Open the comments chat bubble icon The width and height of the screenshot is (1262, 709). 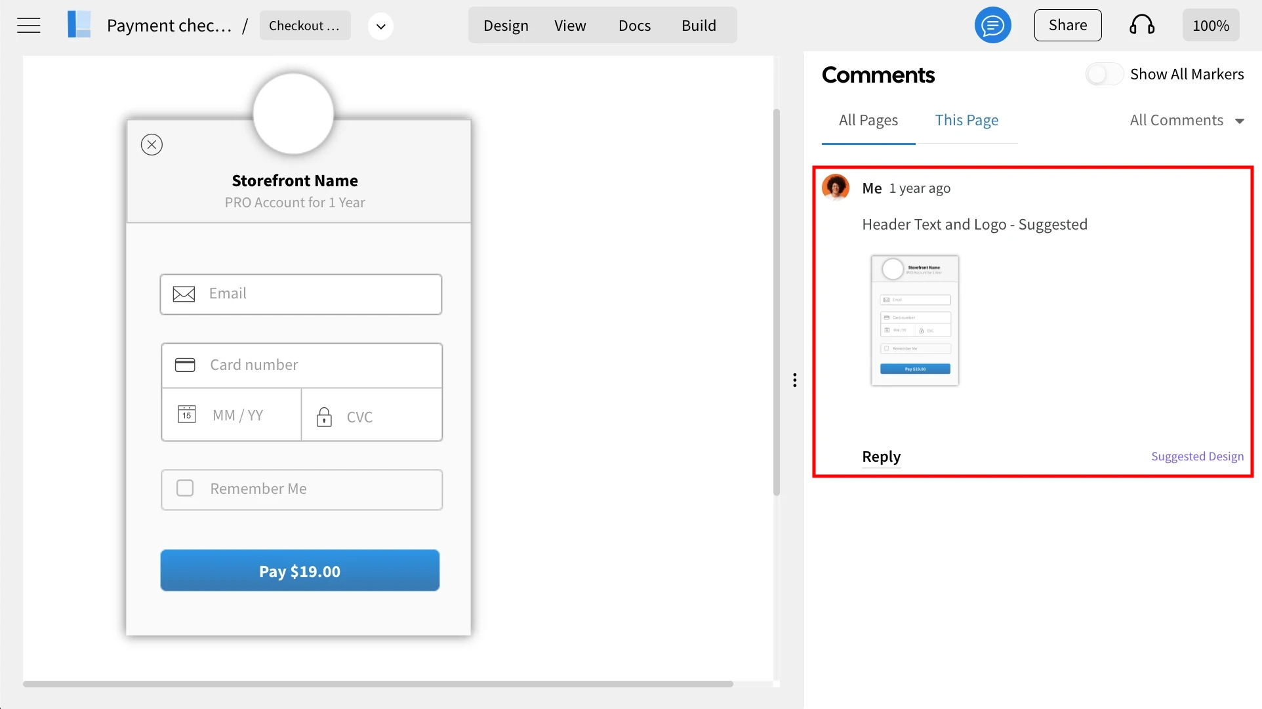[x=992, y=26]
